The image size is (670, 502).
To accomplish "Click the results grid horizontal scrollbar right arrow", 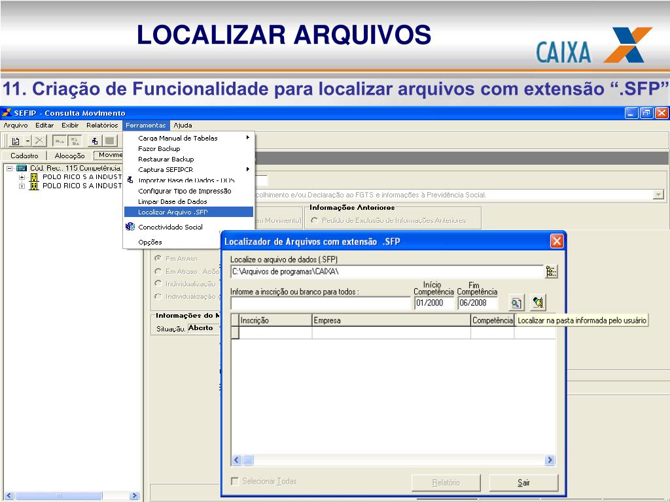I will (550, 460).
